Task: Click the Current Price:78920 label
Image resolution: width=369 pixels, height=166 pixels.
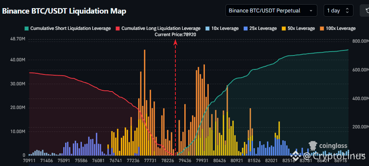Action: (x=175, y=35)
